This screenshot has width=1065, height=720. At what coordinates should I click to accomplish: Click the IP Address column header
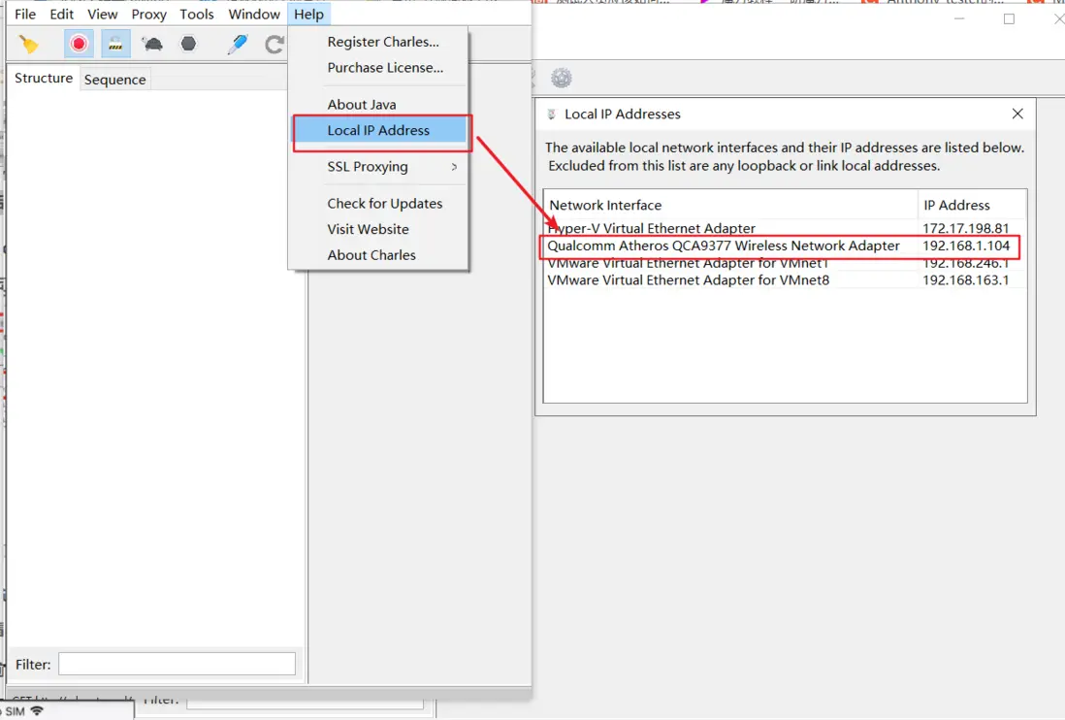(x=972, y=205)
